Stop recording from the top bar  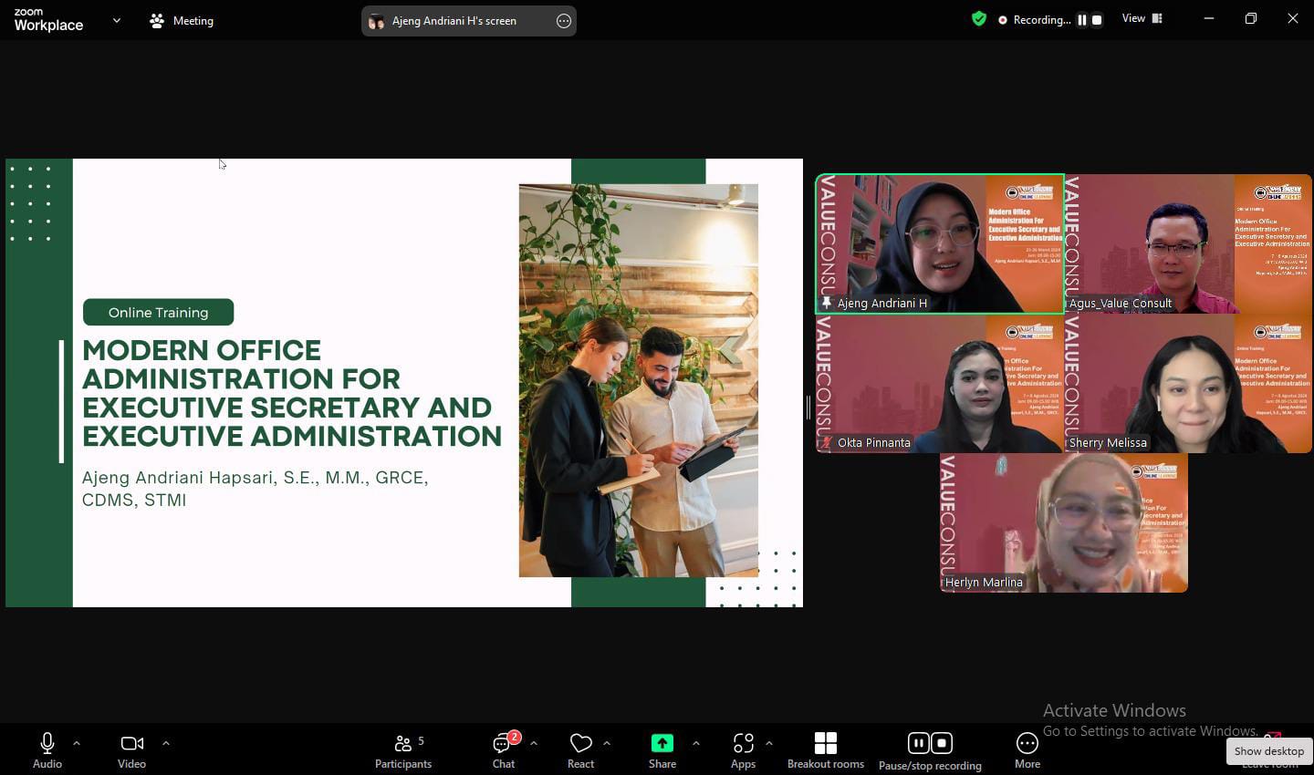click(1097, 20)
